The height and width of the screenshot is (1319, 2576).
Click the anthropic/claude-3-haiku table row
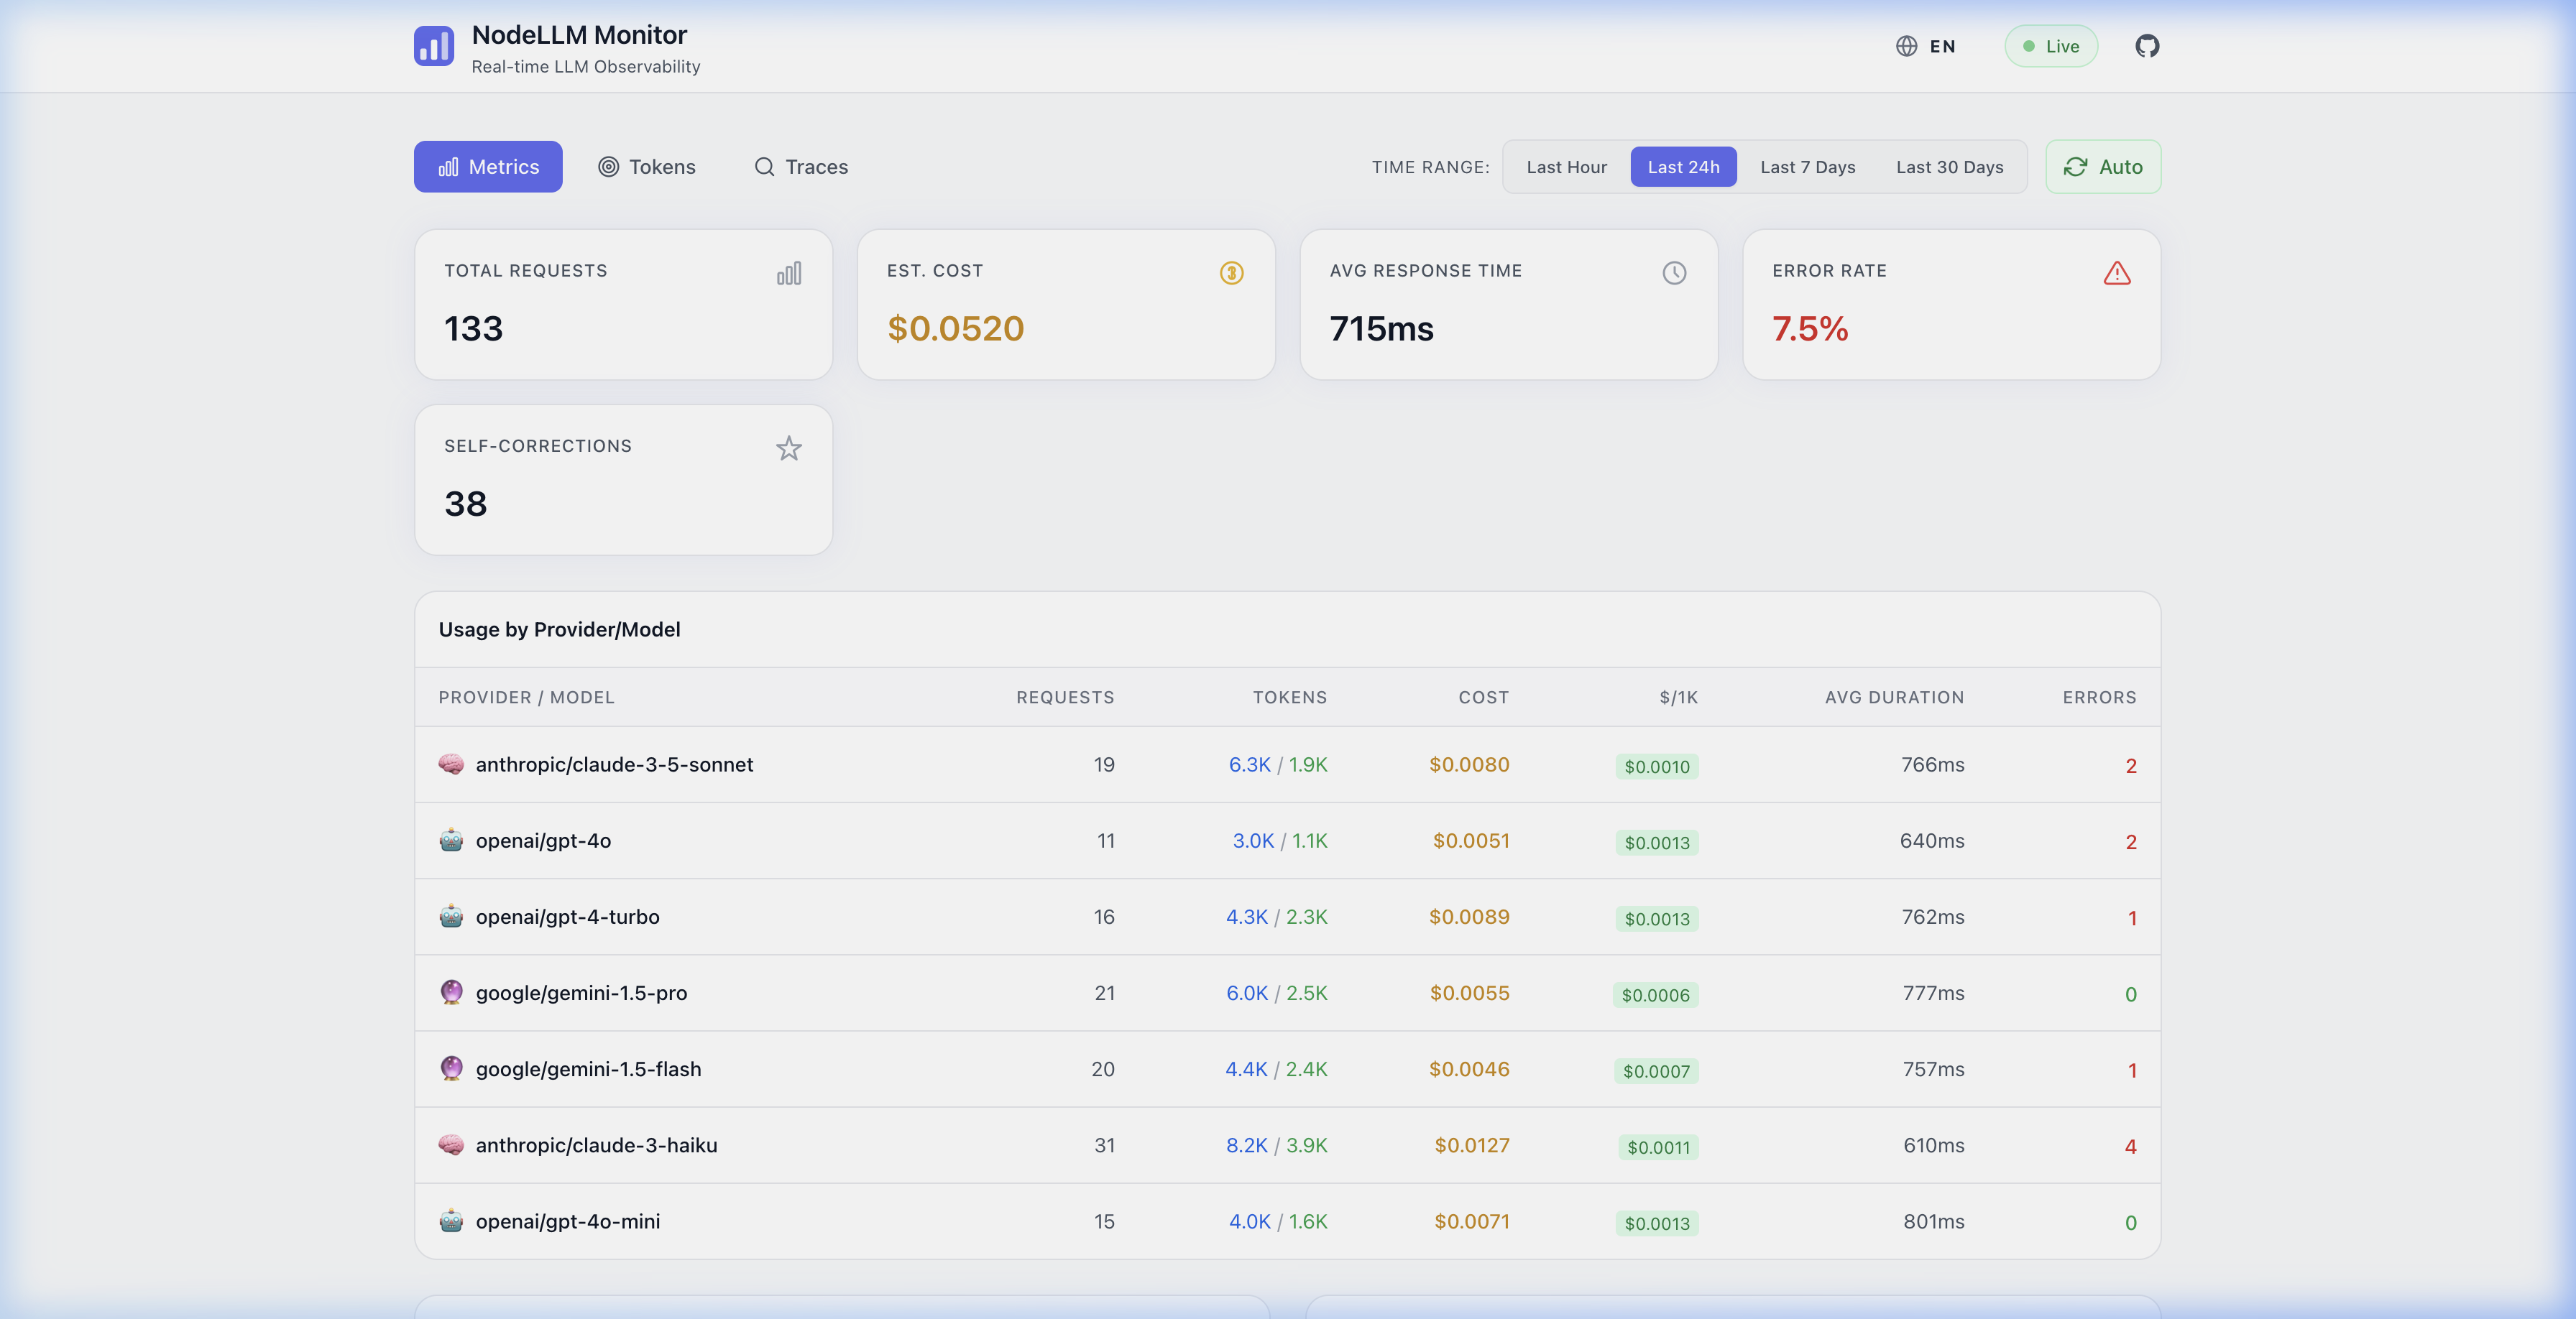click(x=1288, y=1145)
